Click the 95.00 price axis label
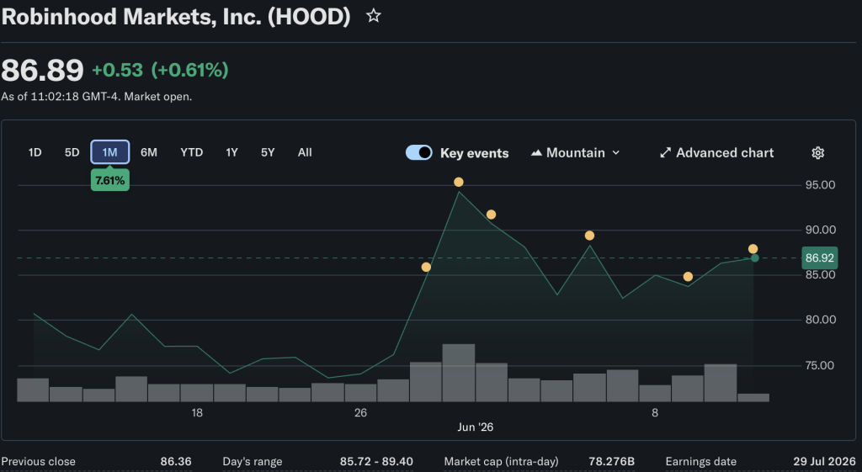Image resolution: width=862 pixels, height=472 pixels. point(820,185)
